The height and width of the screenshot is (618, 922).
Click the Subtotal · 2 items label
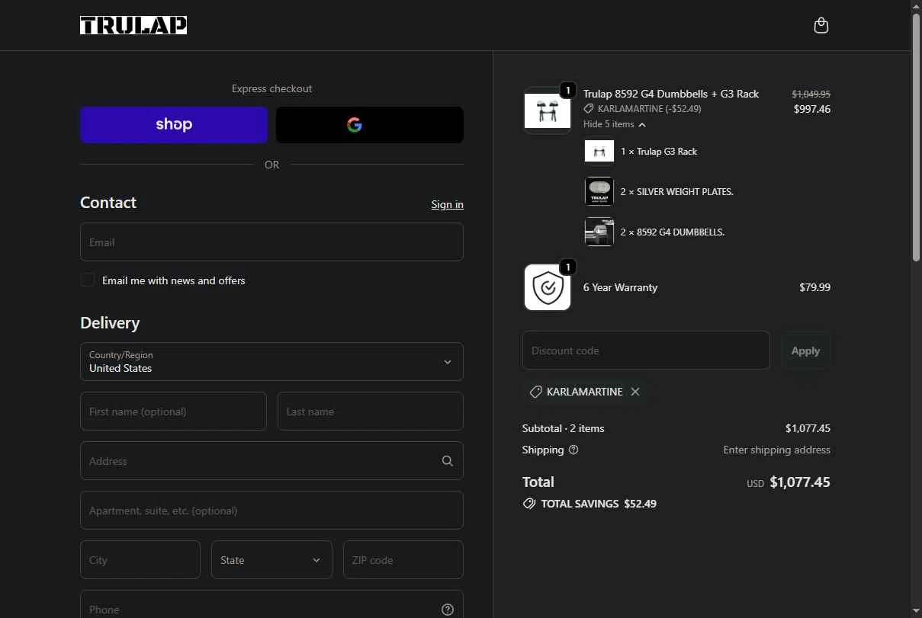click(x=563, y=428)
